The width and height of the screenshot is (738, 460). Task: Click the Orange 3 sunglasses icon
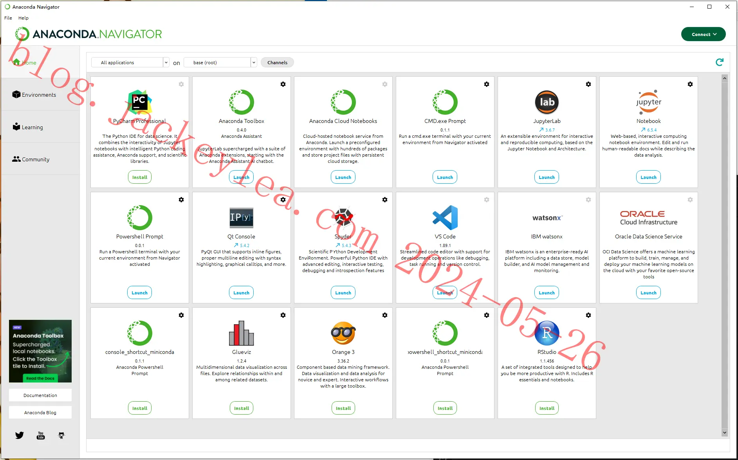click(343, 333)
